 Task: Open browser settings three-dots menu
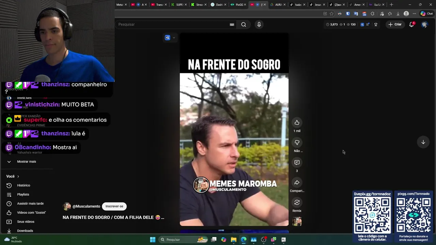click(414, 14)
